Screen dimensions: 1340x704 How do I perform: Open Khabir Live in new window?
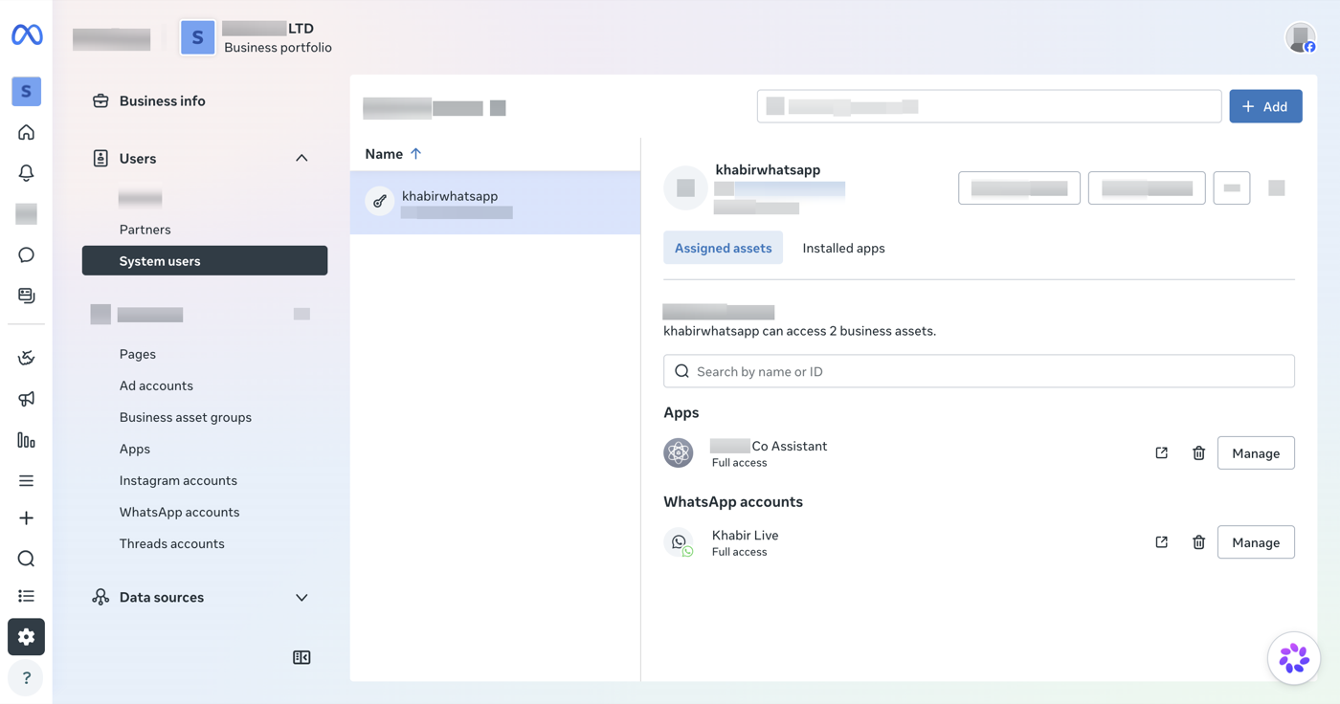(1162, 542)
